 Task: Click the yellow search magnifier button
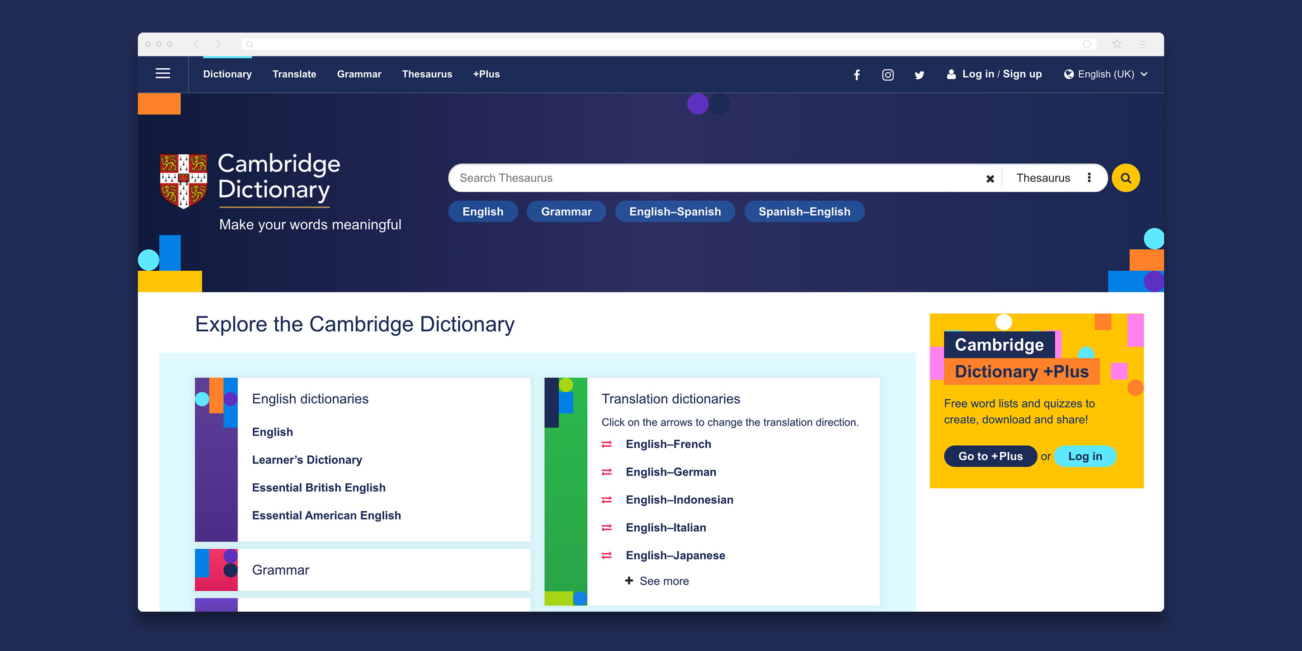[x=1125, y=177]
